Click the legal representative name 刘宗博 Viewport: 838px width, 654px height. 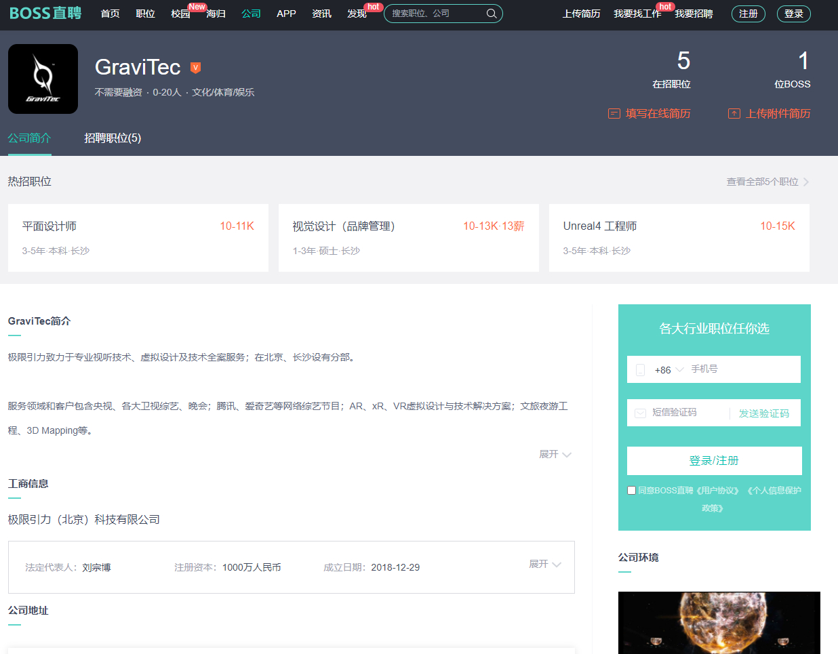[96, 567]
